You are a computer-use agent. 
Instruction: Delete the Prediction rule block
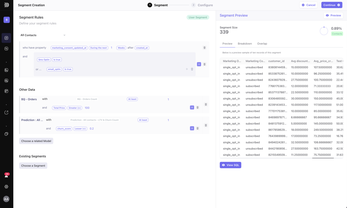[206, 125]
